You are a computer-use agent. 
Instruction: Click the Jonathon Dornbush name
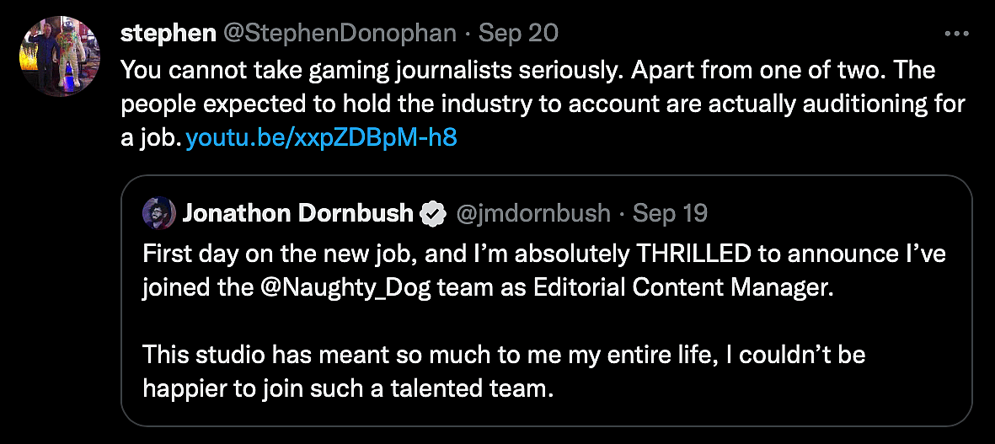297,213
